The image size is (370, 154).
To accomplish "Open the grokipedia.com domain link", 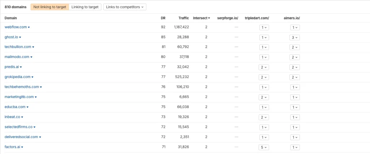I will 17,77.
